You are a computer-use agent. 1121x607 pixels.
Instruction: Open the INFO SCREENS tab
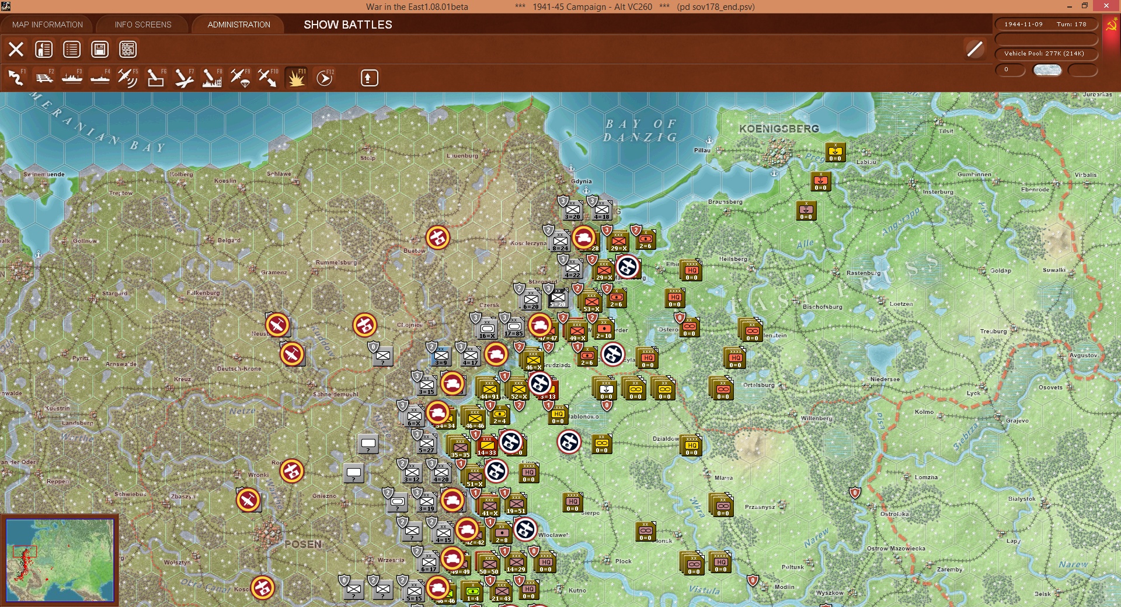click(143, 25)
